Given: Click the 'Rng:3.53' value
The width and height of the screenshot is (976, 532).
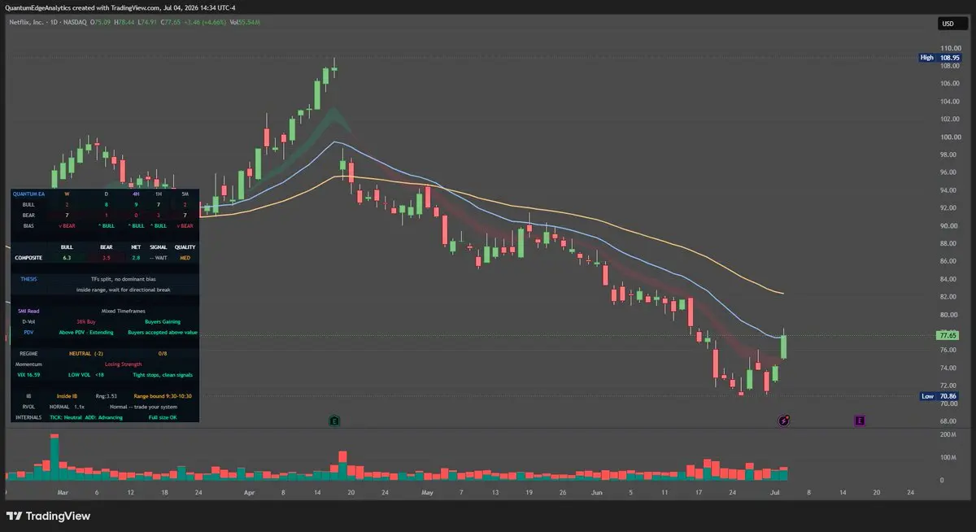Looking at the screenshot, I should point(107,395).
